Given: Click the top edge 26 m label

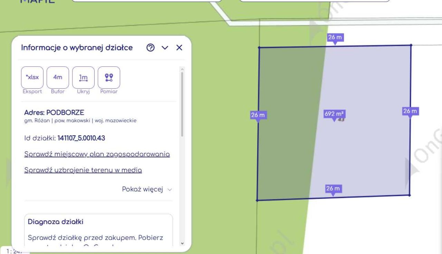Looking at the screenshot, I should [x=335, y=37].
